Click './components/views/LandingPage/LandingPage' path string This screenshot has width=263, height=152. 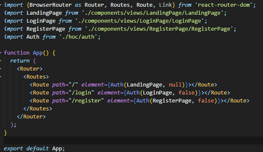(x=153, y=13)
